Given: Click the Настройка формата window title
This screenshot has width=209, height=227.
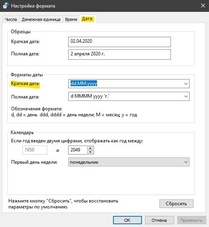Looking at the screenshot, I should 33,6.
